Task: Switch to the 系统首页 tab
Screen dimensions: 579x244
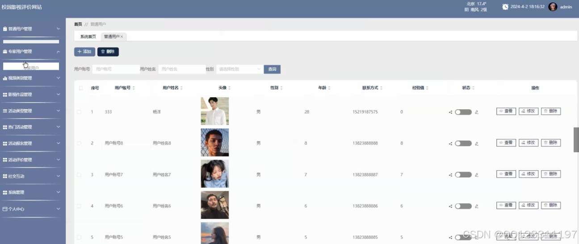Action: click(x=88, y=37)
